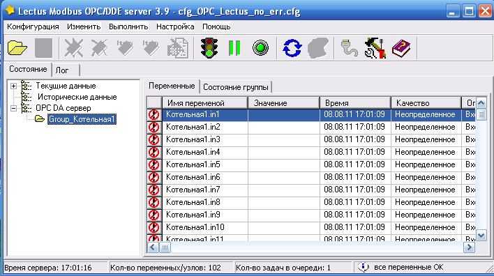Click the horizontal scroll right arrow
The width and height of the screenshot is (494, 276).
469,247
